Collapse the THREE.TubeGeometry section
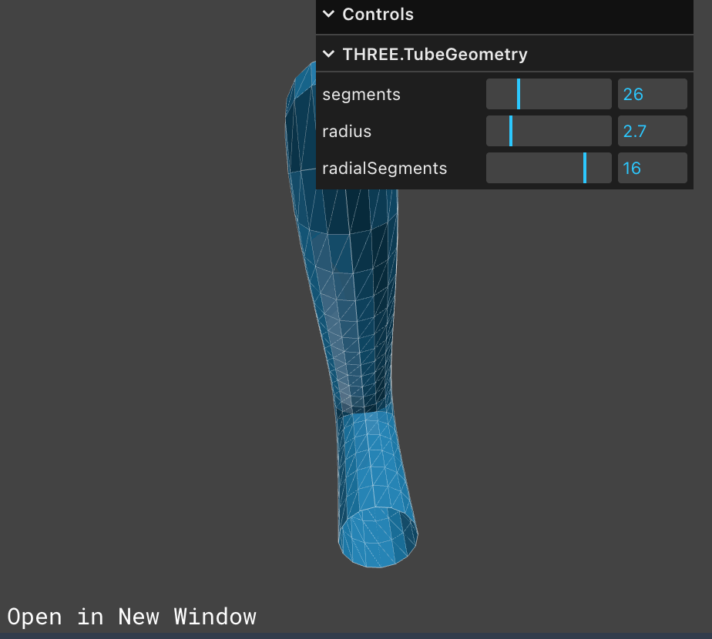 tap(328, 54)
